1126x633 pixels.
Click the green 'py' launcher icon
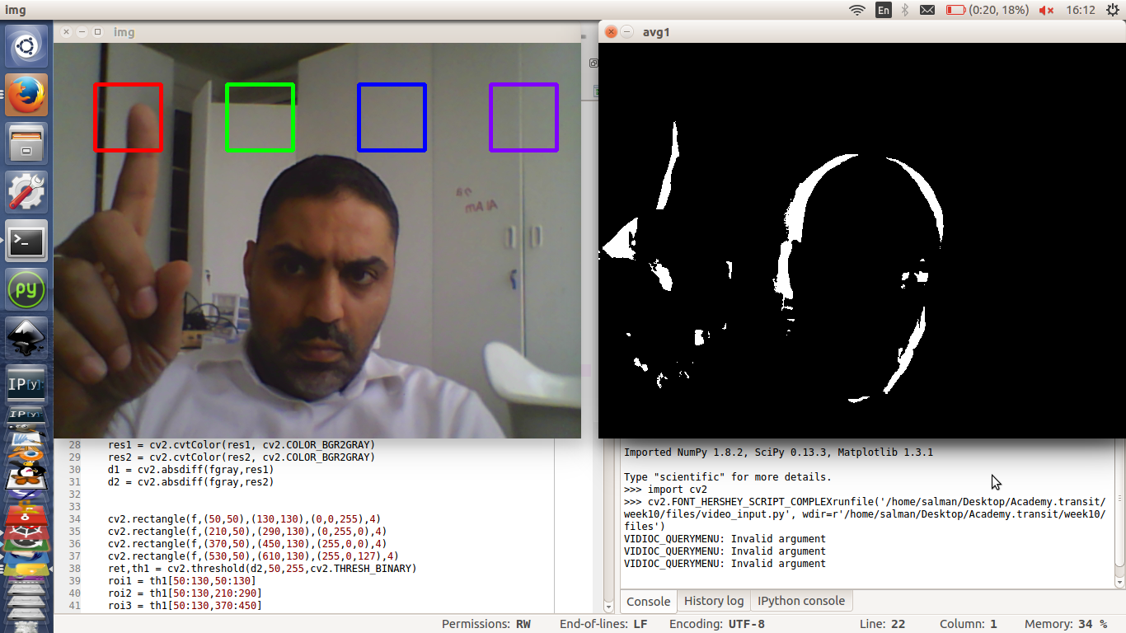coord(26,289)
